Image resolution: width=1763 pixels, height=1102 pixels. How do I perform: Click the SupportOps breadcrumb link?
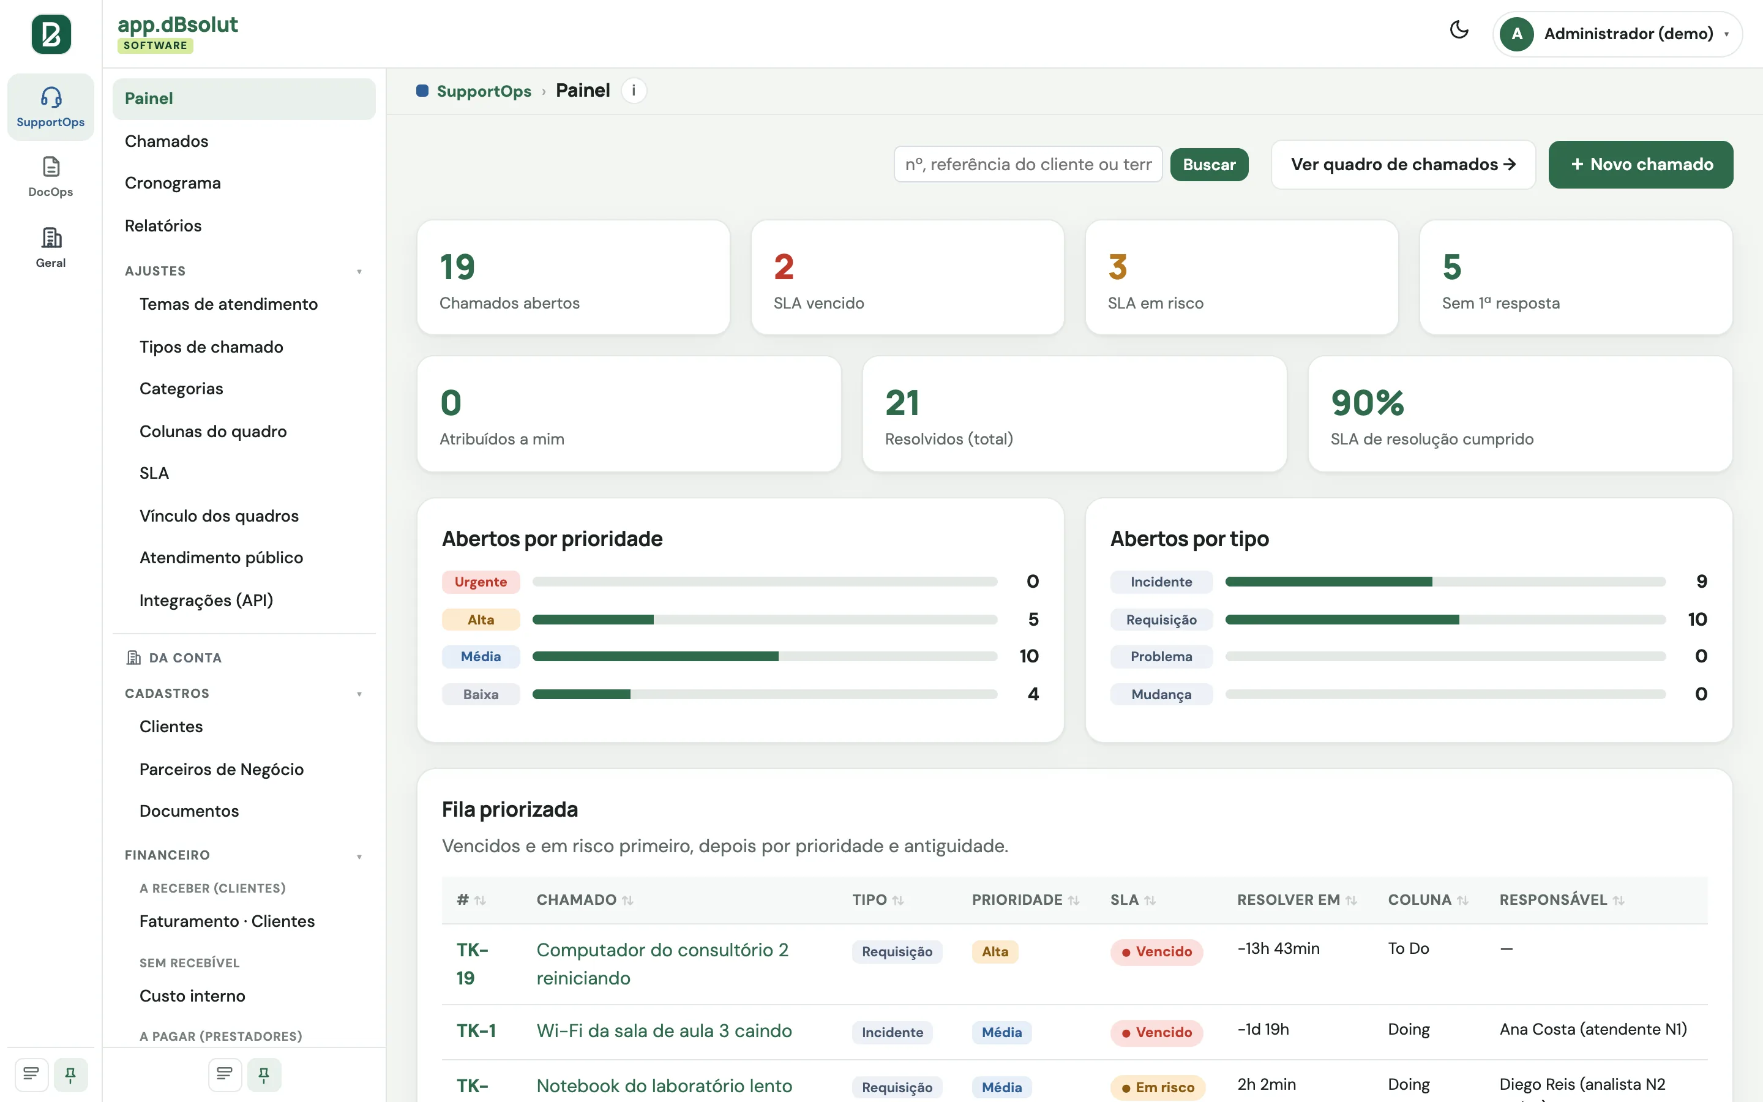[484, 91]
